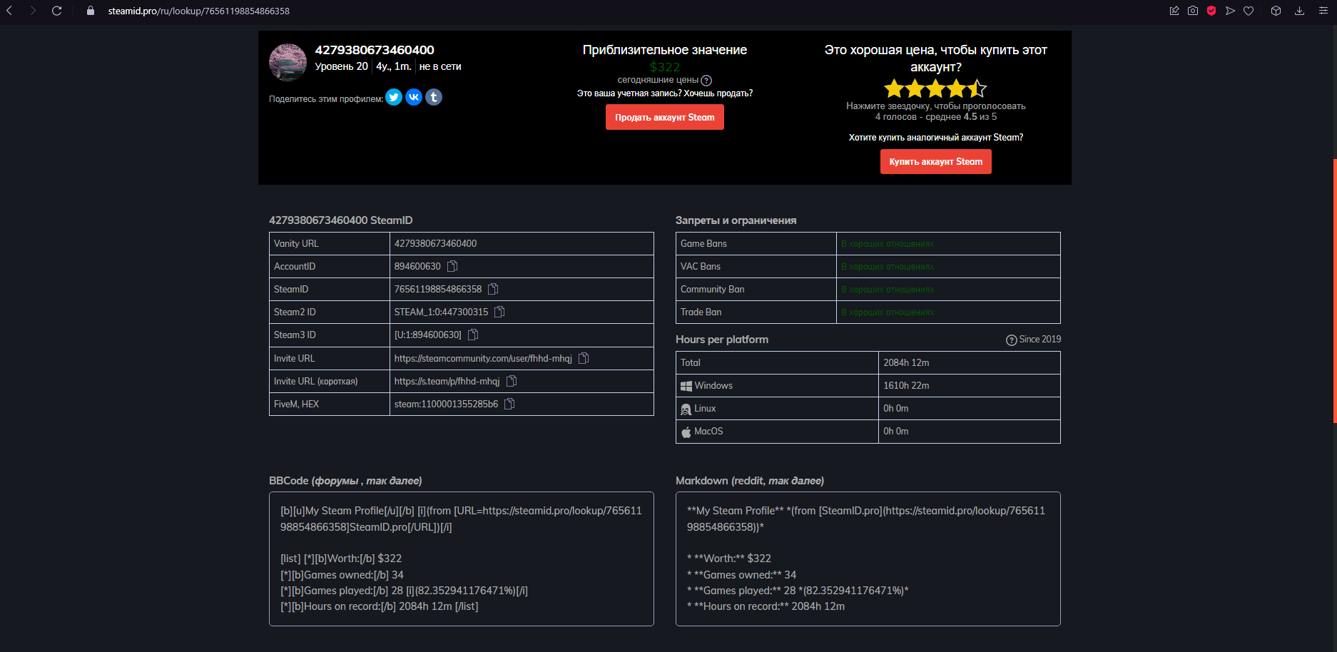Click the BBCode text box
The width and height of the screenshot is (1337, 652).
[x=462, y=559]
